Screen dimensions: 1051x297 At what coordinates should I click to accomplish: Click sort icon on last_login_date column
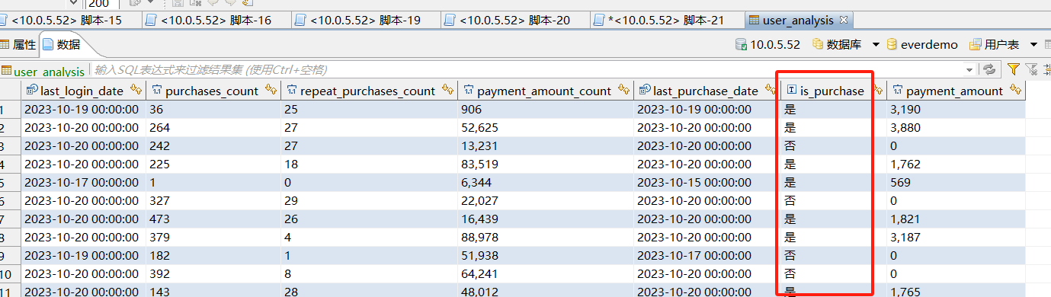[136, 90]
